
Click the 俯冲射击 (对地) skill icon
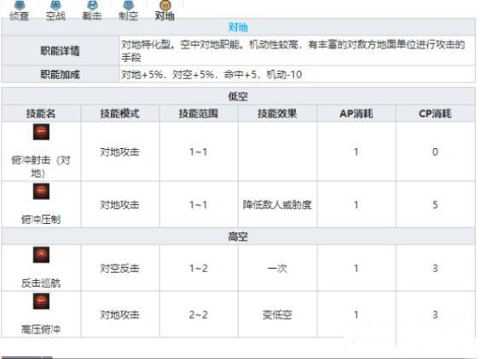(x=41, y=132)
